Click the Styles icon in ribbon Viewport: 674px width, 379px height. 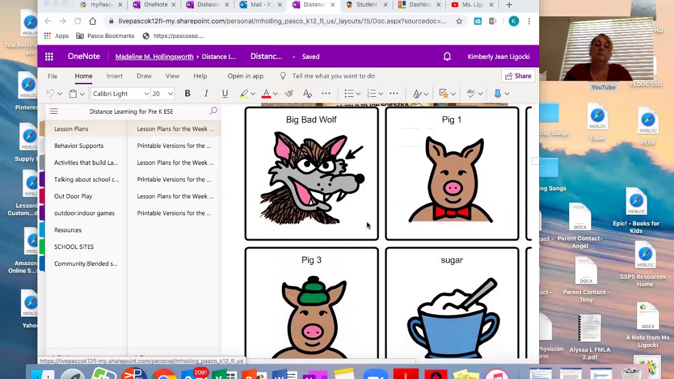pyautogui.click(x=417, y=94)
